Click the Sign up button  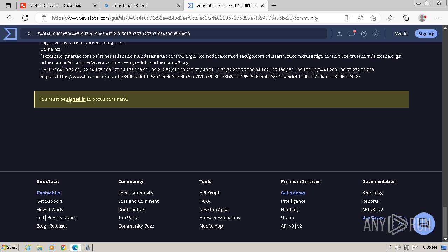426,34
